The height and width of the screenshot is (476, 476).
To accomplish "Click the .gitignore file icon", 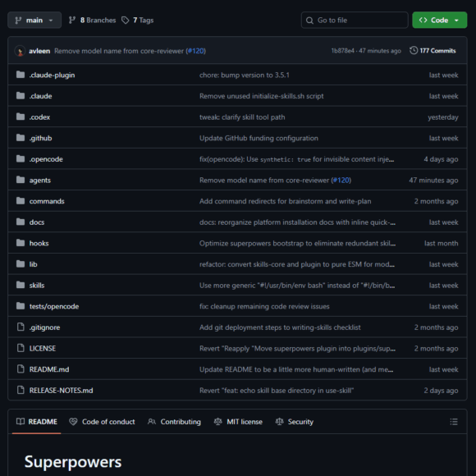I will tap(21, 327).
